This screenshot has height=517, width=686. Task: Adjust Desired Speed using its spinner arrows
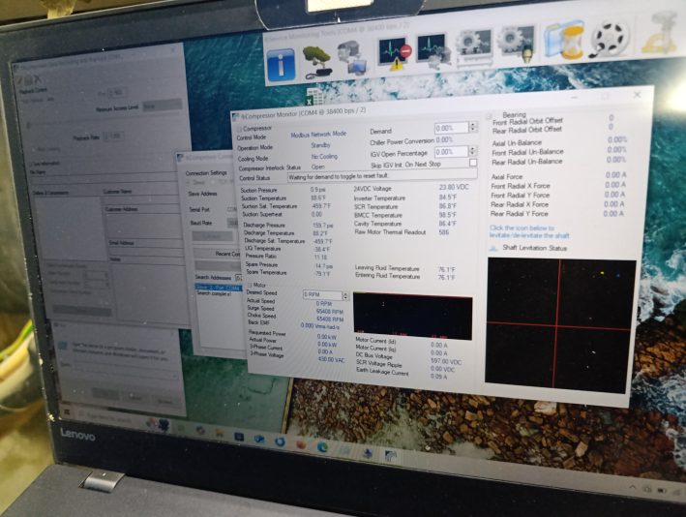[345, 295]
